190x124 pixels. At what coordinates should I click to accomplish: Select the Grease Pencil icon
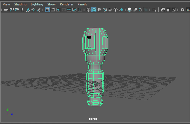point(39,10)
